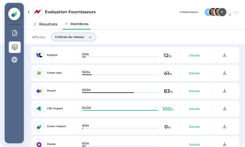245x147 pixels.
Task: Click the +5 collaborators avatar badge
Action: (221, 12)
